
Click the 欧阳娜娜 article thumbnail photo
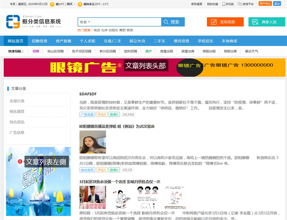pos(92,142)
